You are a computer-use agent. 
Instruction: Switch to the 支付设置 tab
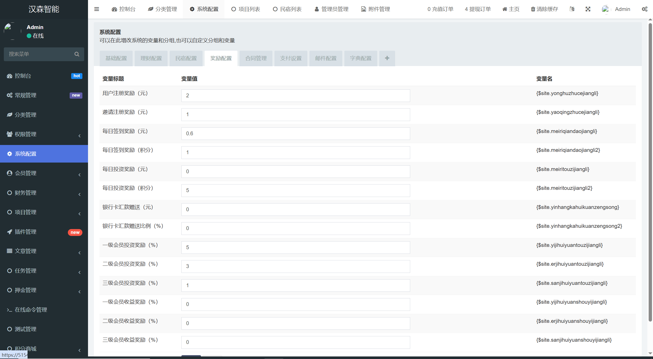(x=291, y=58)
